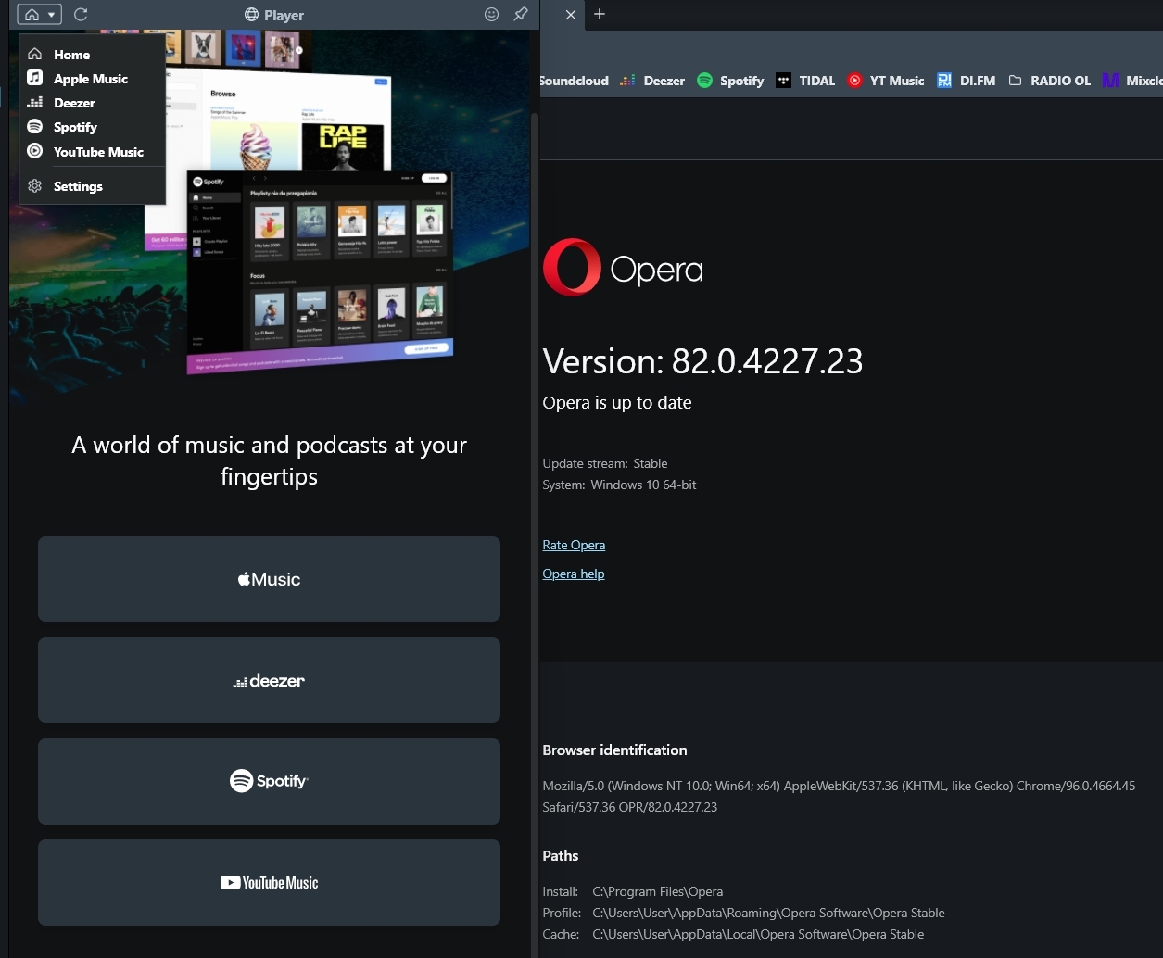The width and height of the screenshot is (1163, 958).
Task: Open the Opera help link
Action: point(573,574)
